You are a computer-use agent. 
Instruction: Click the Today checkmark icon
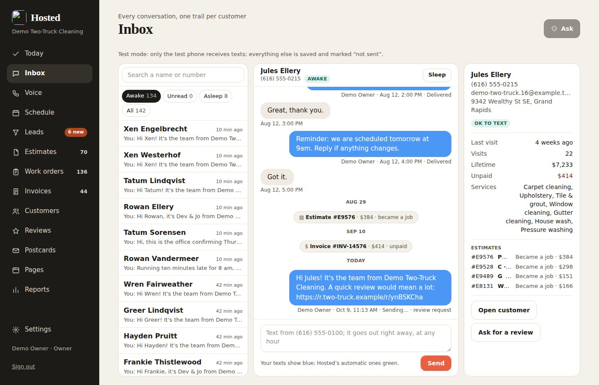point(16,53)
